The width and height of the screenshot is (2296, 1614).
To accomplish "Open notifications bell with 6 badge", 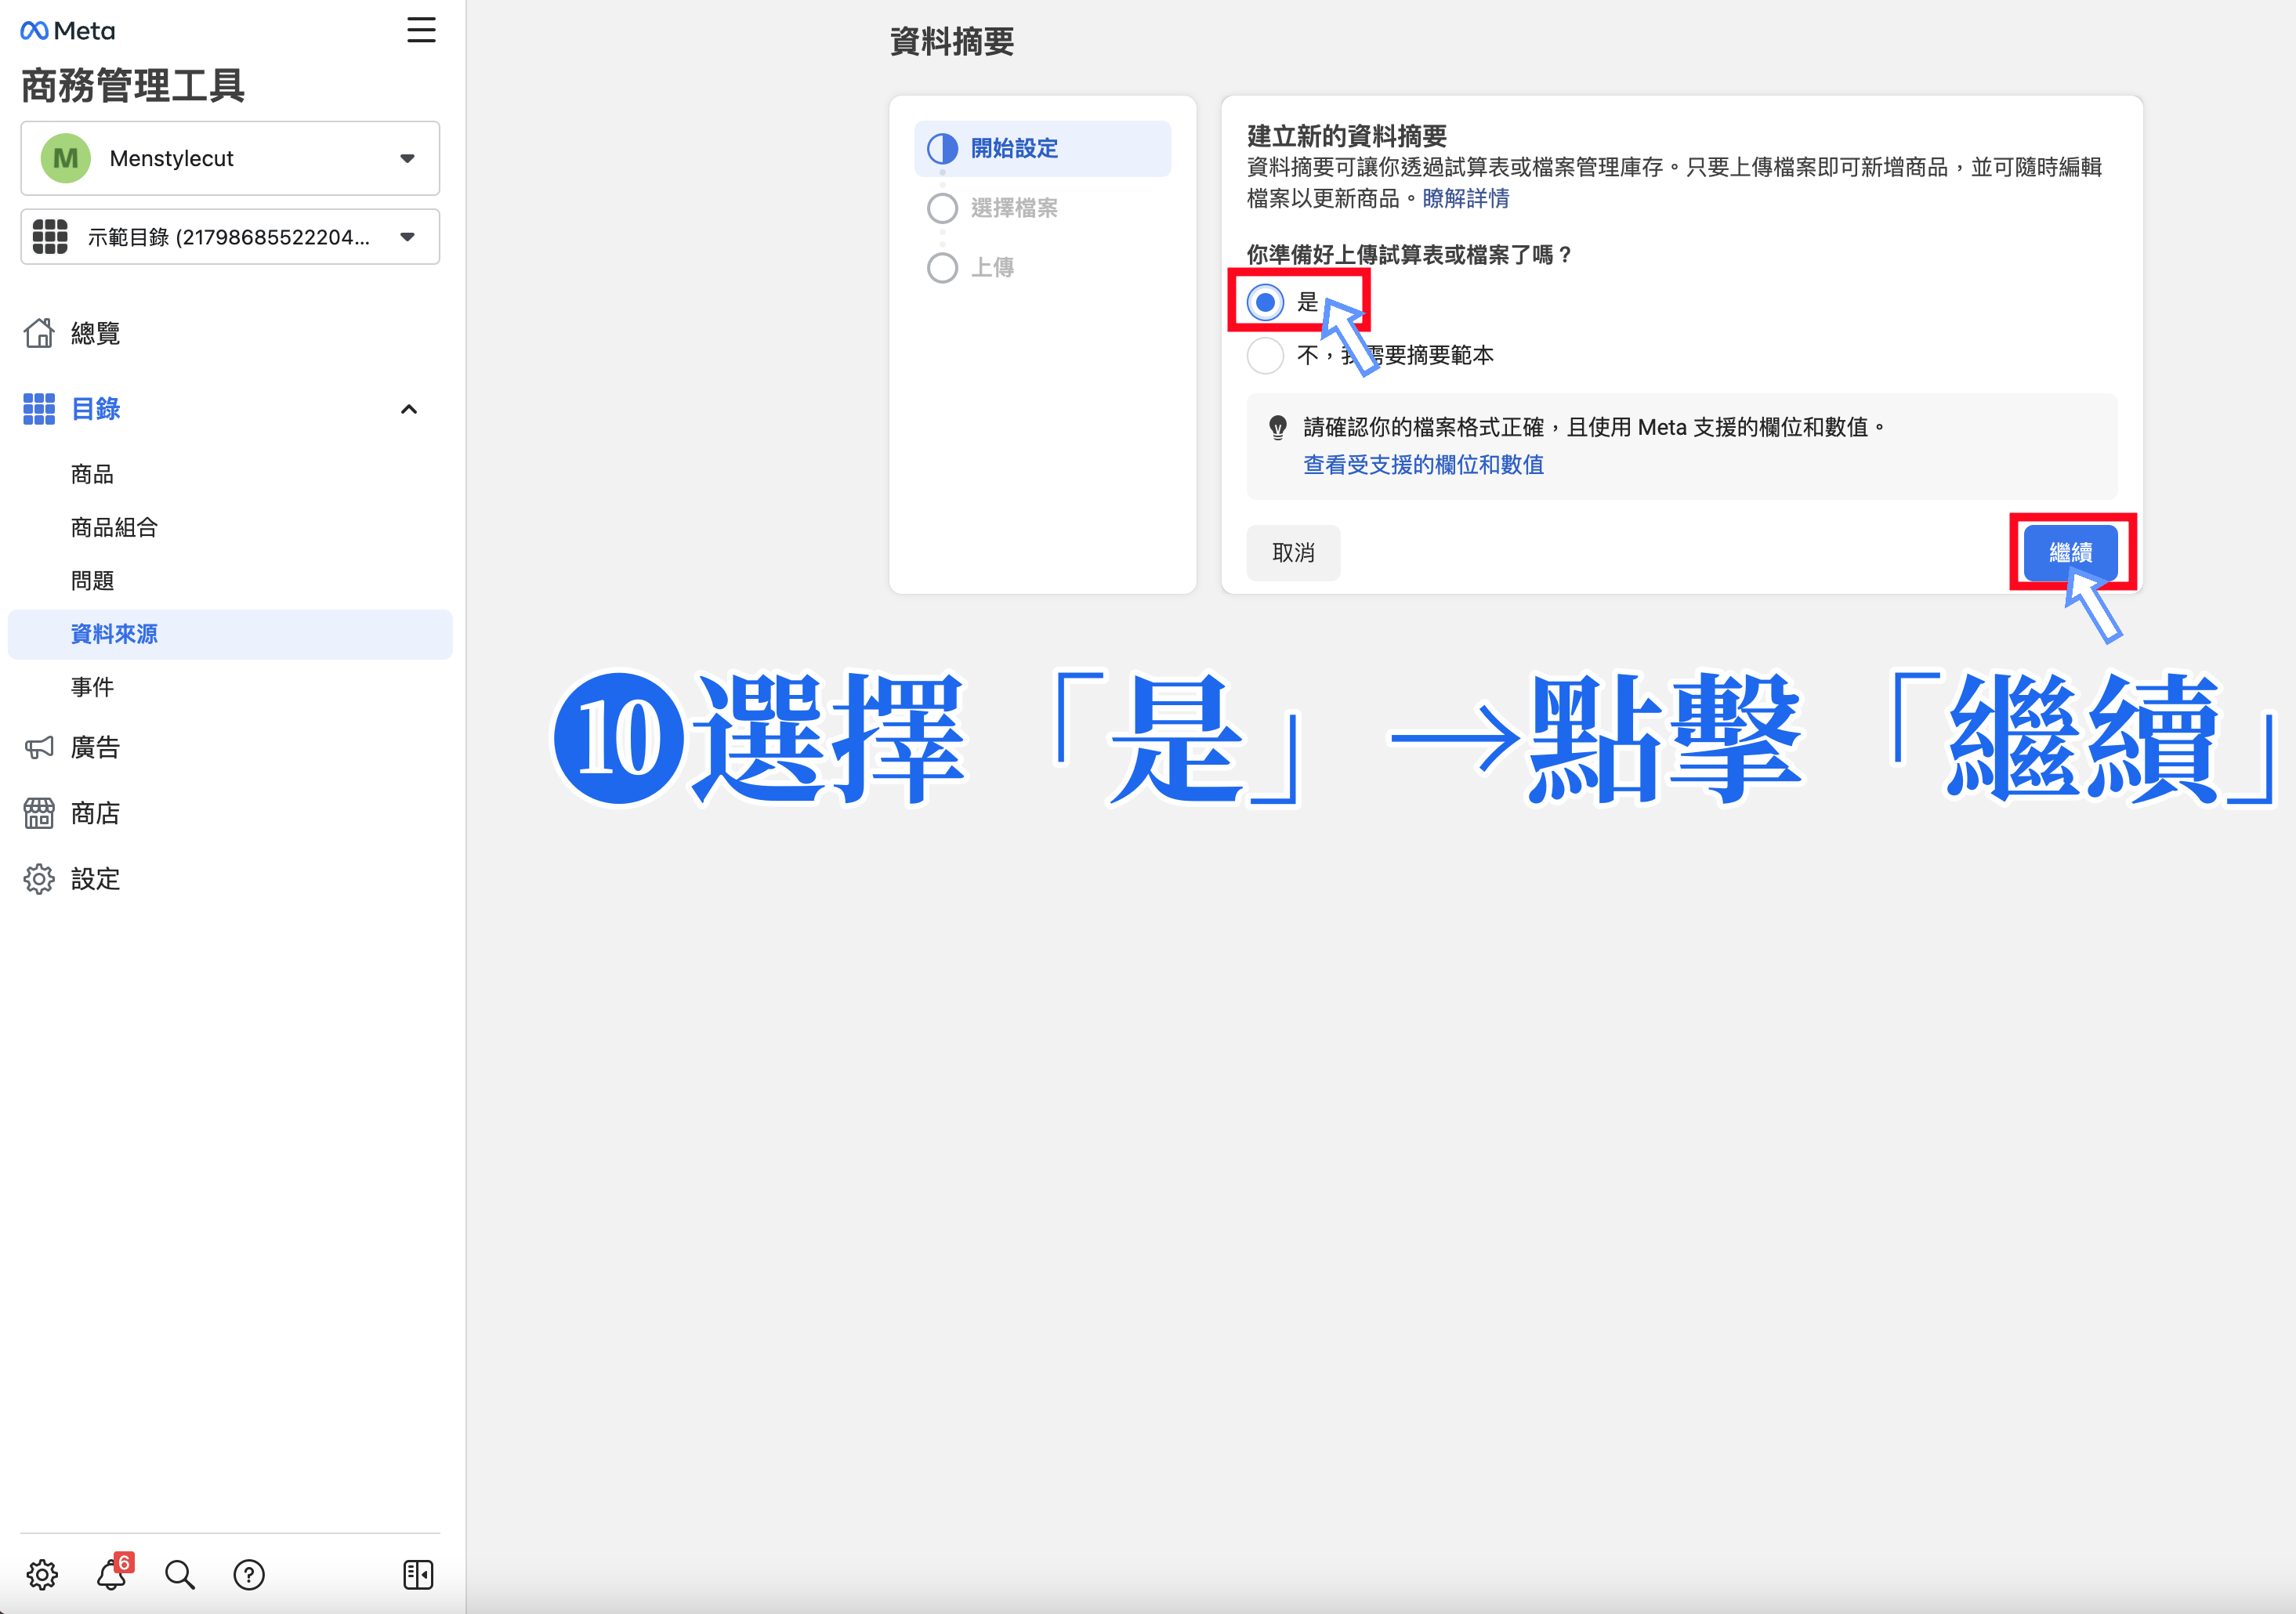I will tap(113, 1573).
